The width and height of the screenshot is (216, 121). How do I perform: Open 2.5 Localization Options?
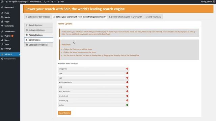[x=38, y=45]
